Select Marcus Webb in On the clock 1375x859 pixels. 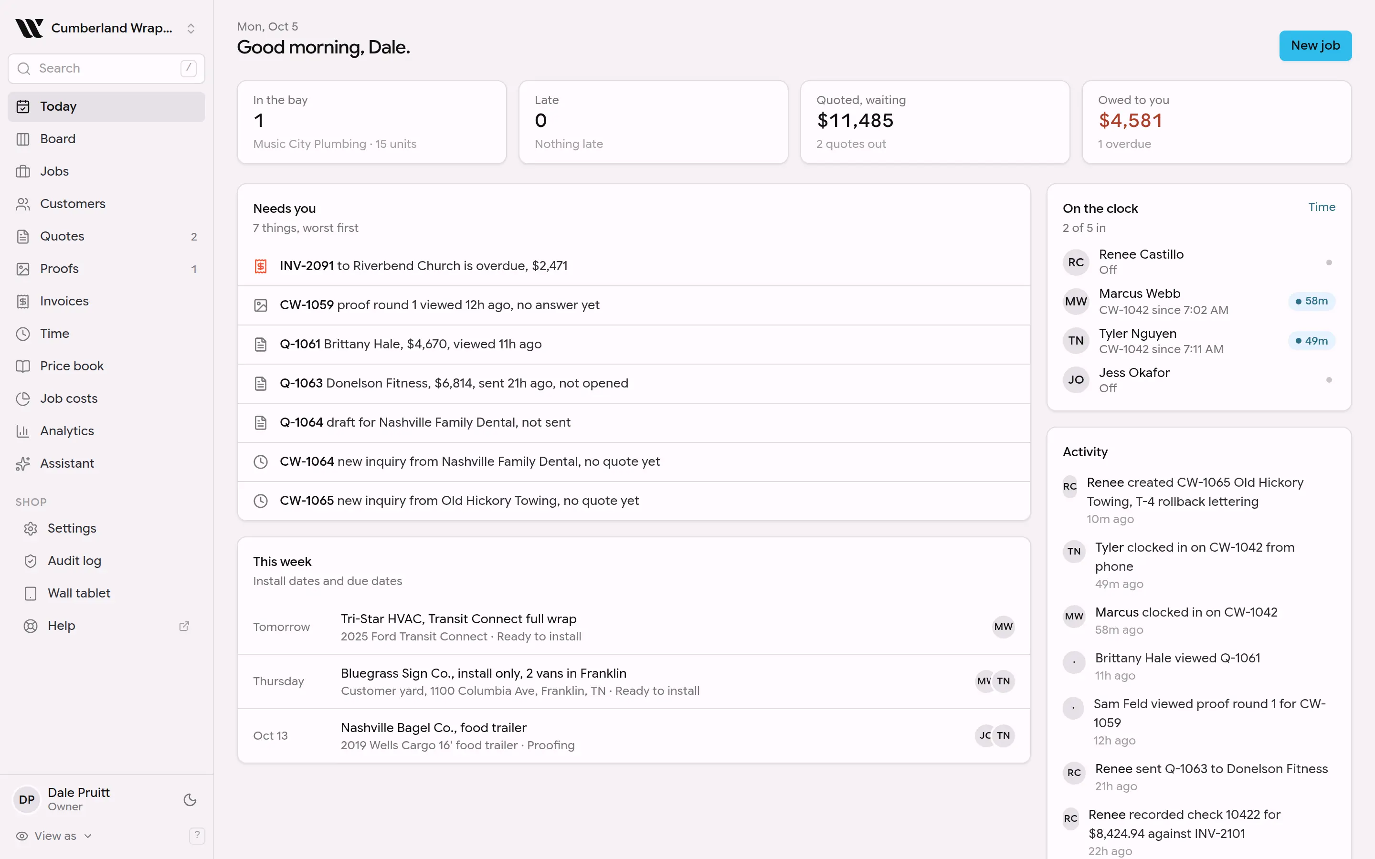(x=1199, y=301)
